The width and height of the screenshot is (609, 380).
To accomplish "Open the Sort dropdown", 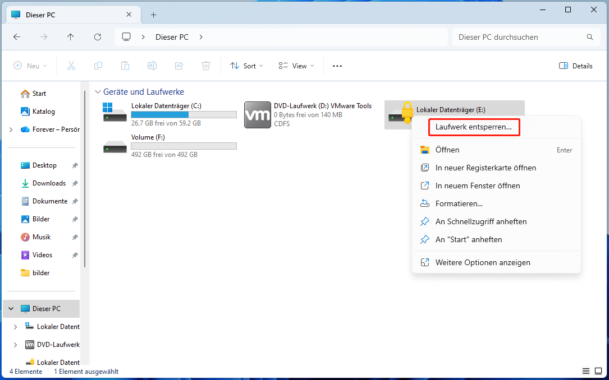I will [x=246, y=66].
